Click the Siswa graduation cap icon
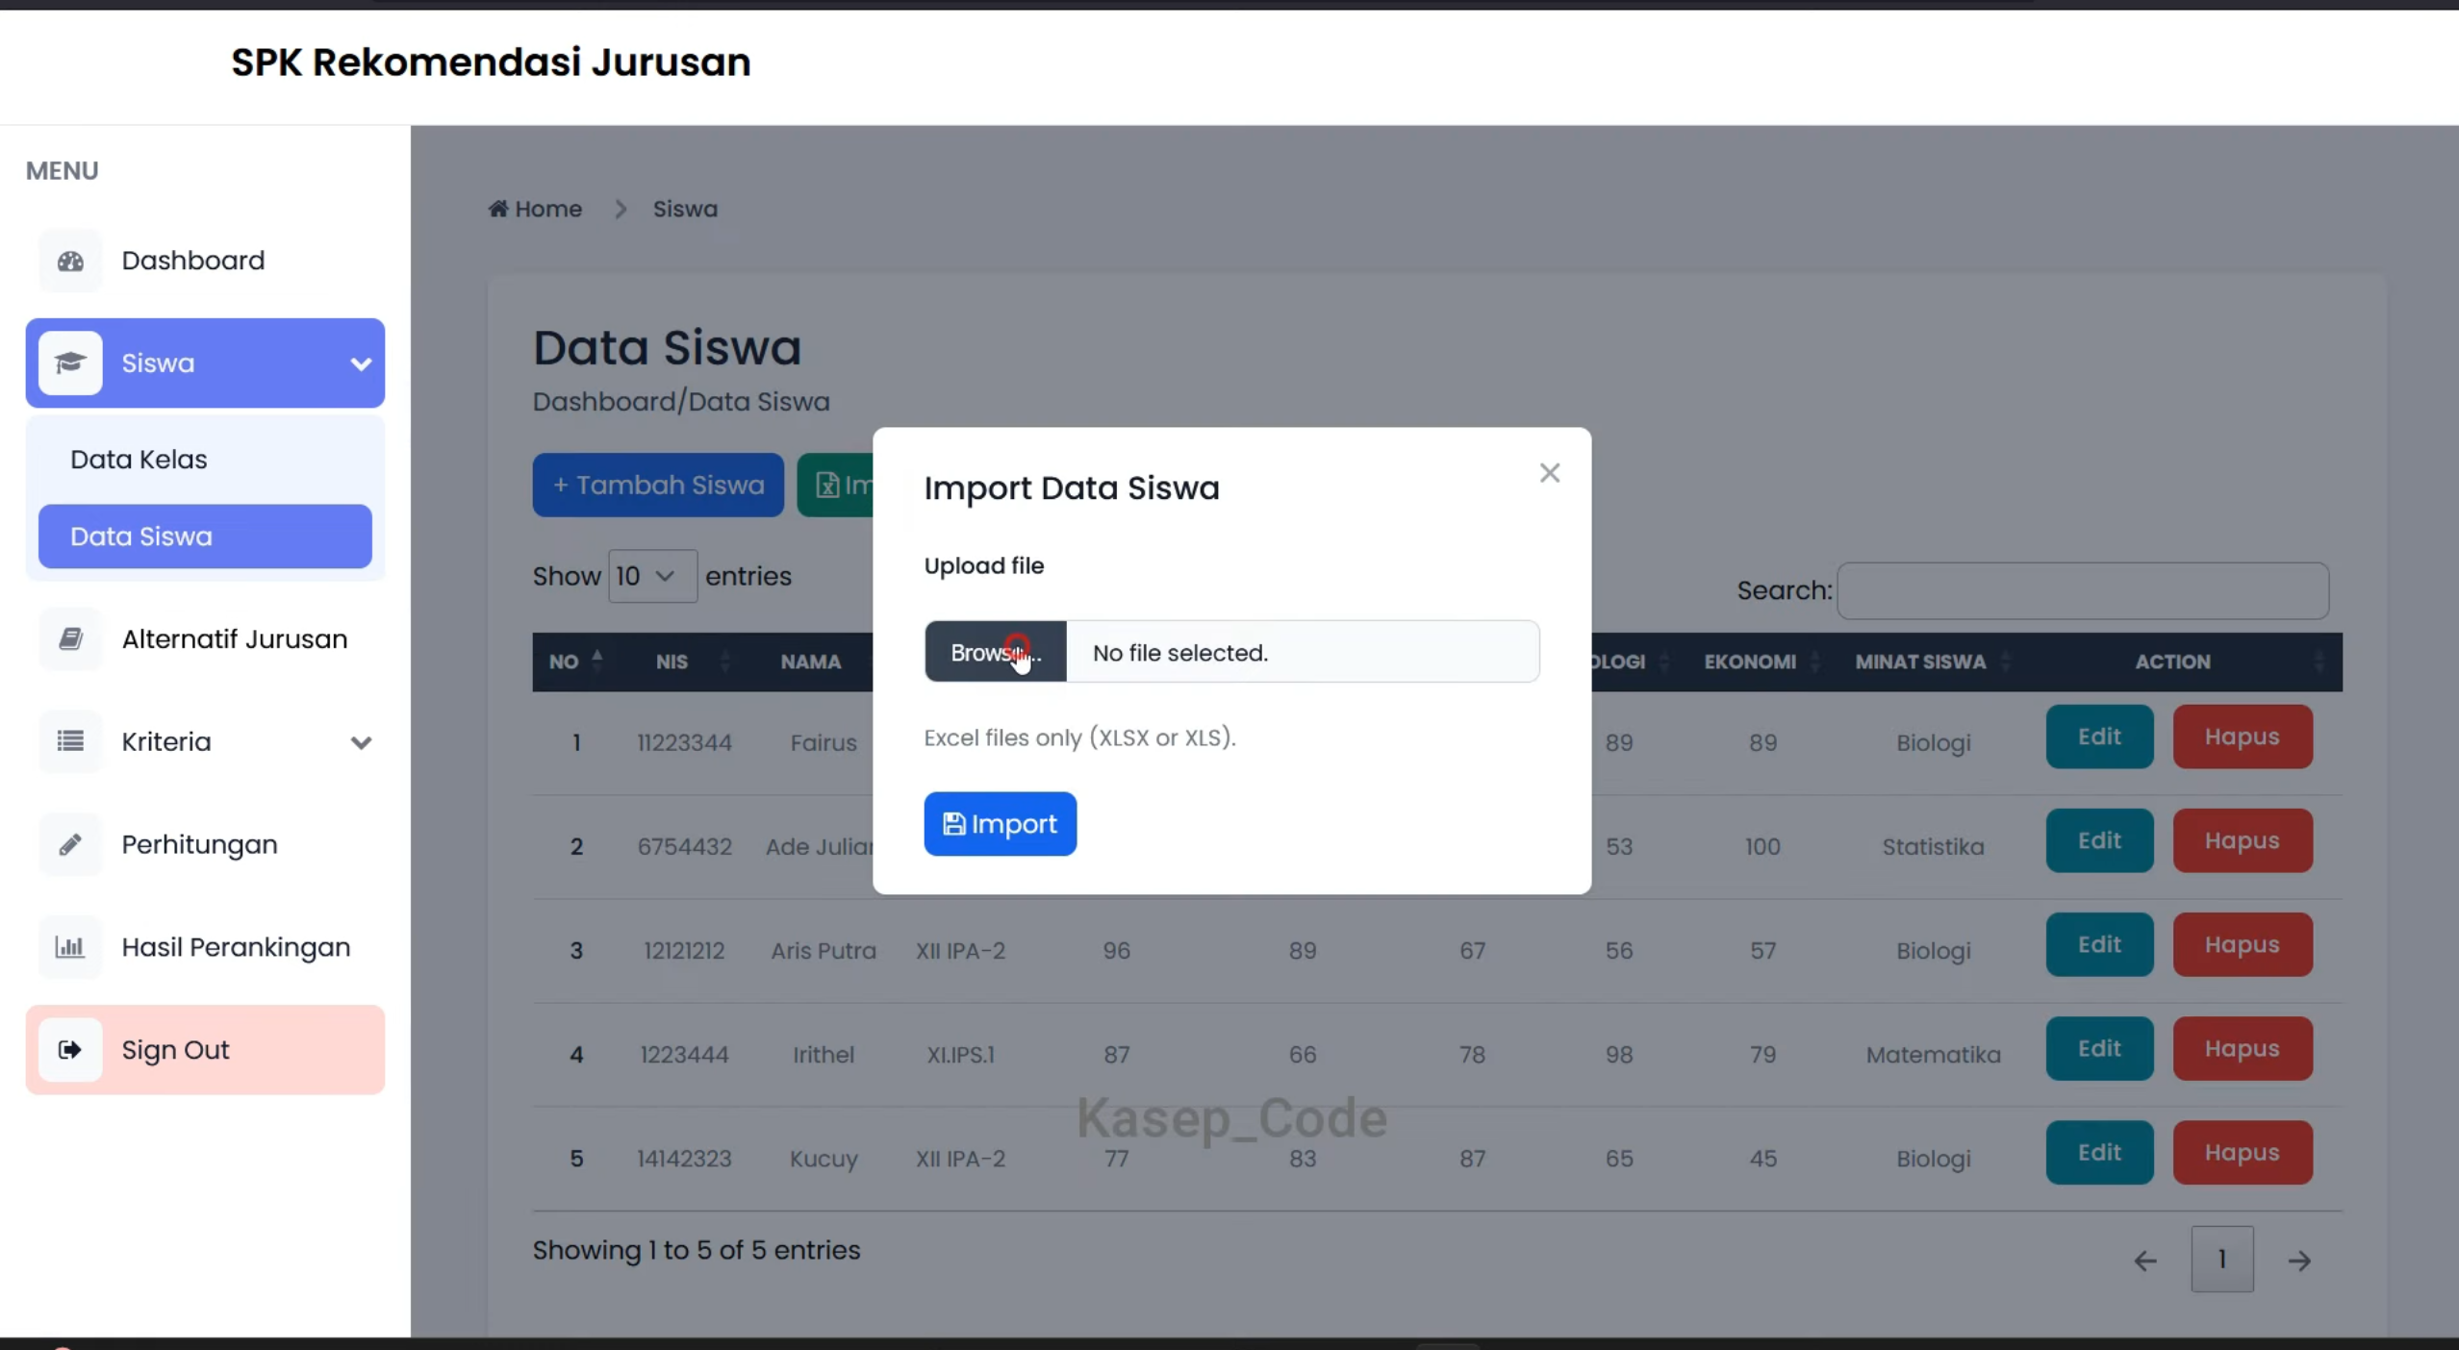2459x1350 pixels. coord(70,363)
